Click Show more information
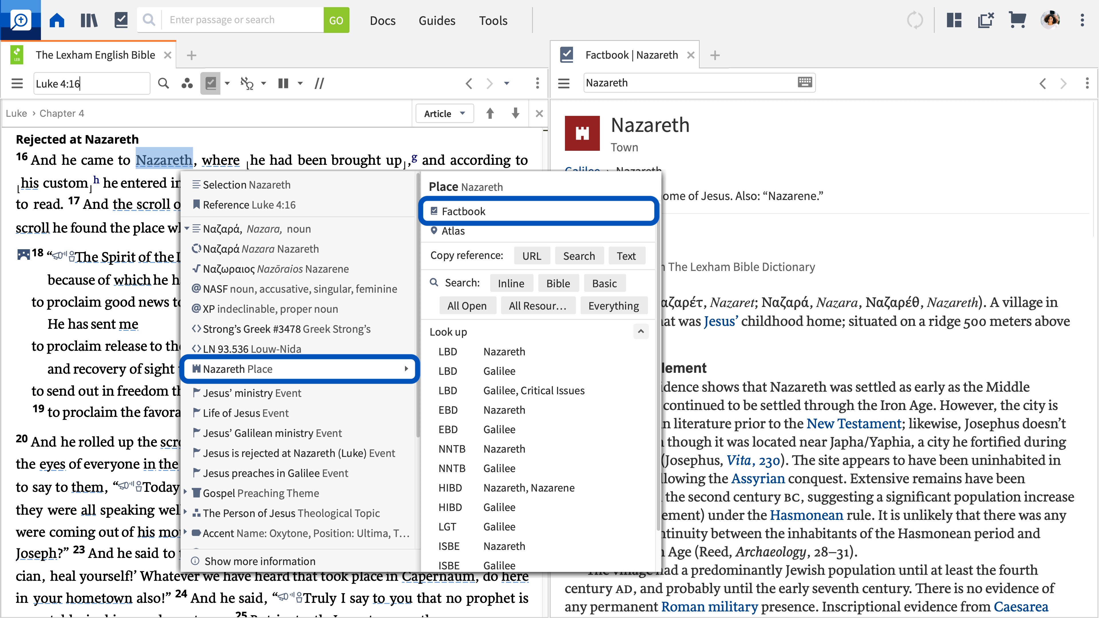1099x618 pixels. click(260, 561)
